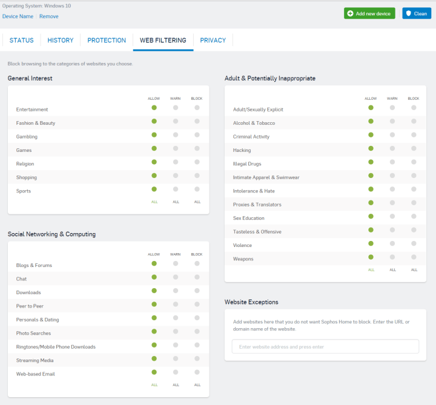Set Personals & Dating to Warn

[176, 318]
